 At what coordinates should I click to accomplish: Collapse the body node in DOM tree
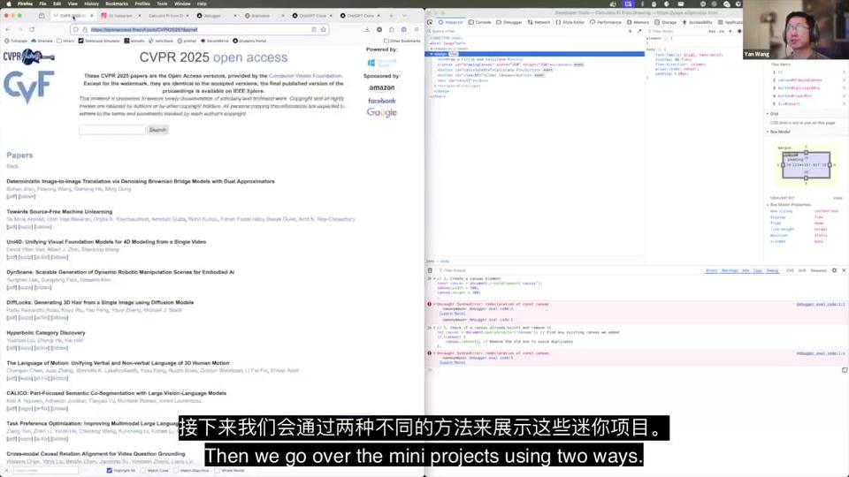coord(432,54)
